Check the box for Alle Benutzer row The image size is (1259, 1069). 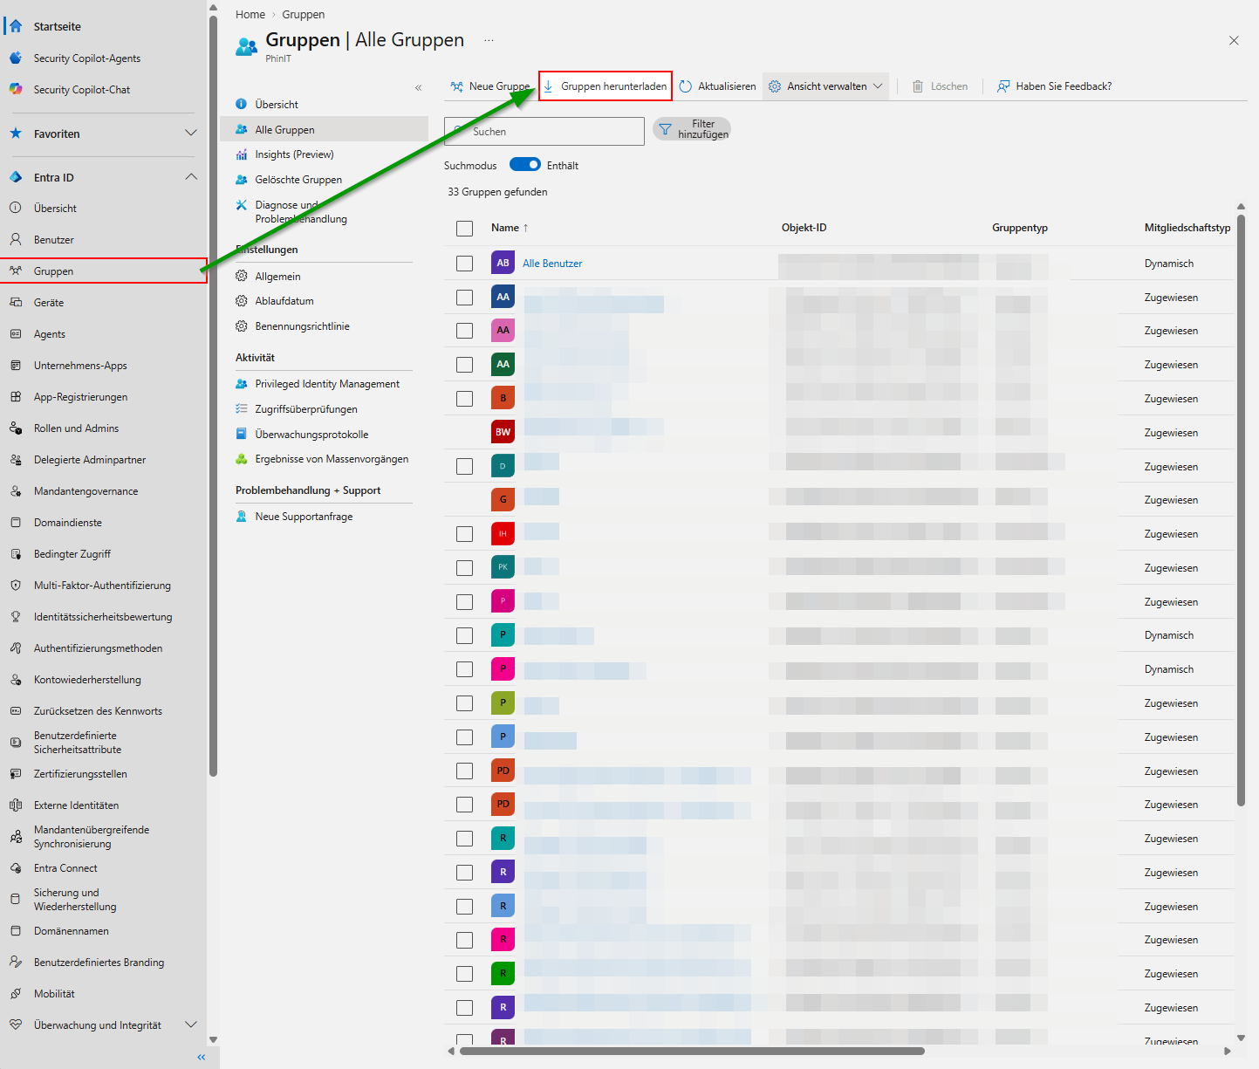coord(464,264)
